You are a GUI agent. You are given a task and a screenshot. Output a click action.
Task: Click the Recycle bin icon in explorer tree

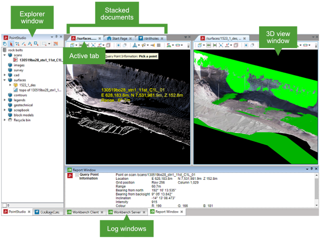pos(10,120)
